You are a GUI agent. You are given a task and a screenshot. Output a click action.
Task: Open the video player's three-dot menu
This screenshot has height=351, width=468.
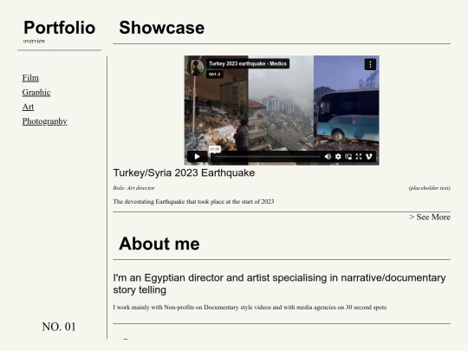(x=370, y=64)
